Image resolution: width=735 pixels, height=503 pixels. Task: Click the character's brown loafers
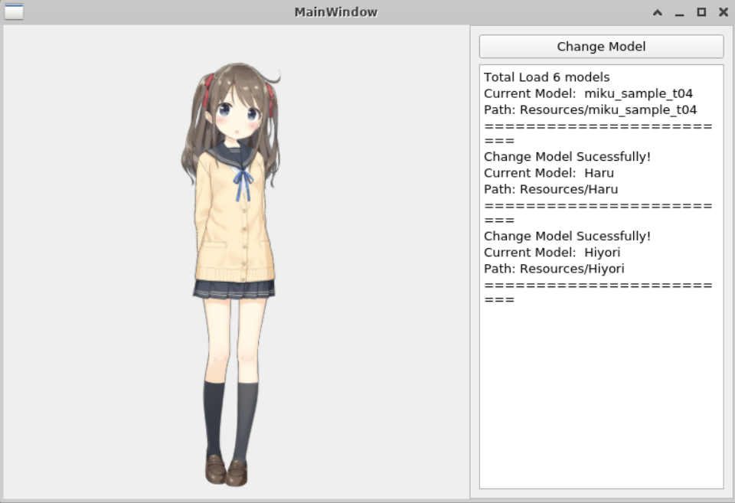pos(227,470)
